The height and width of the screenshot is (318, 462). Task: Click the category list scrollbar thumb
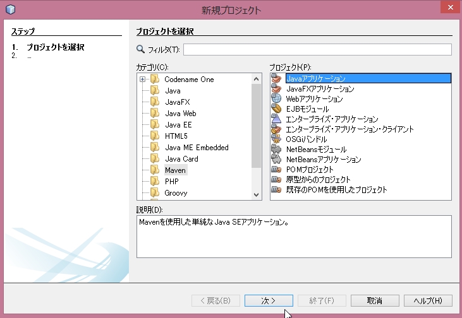[x=256, y=126]
